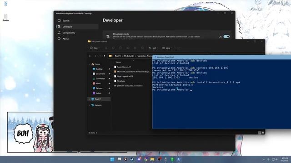The height and width of the screenshot is (163, 291).
Task: Open PowerShell from the taskbar
Action: [179, 159]
